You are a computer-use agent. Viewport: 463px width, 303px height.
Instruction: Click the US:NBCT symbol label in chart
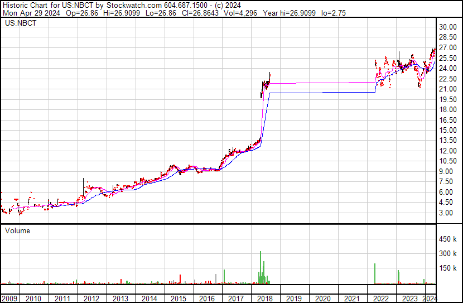point(21,23)
